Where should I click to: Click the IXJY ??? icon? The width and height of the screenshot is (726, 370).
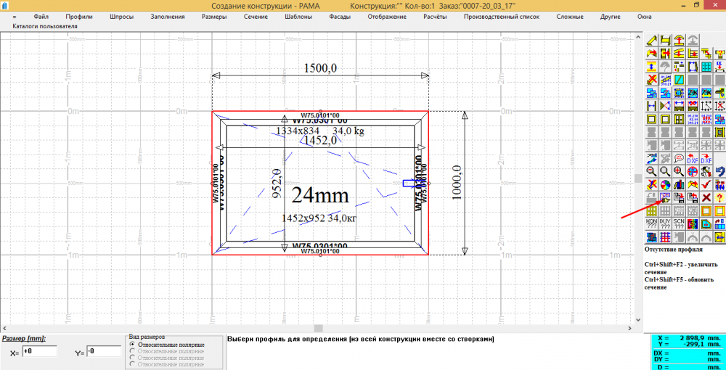click(665, 224)
